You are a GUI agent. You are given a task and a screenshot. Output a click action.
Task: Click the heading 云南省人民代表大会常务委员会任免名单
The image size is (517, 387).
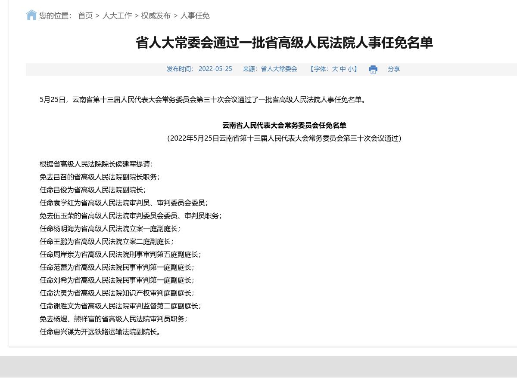tap(284, 126)
